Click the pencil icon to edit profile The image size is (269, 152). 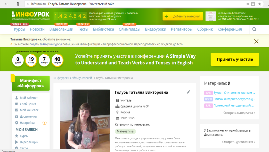[189, 92]
